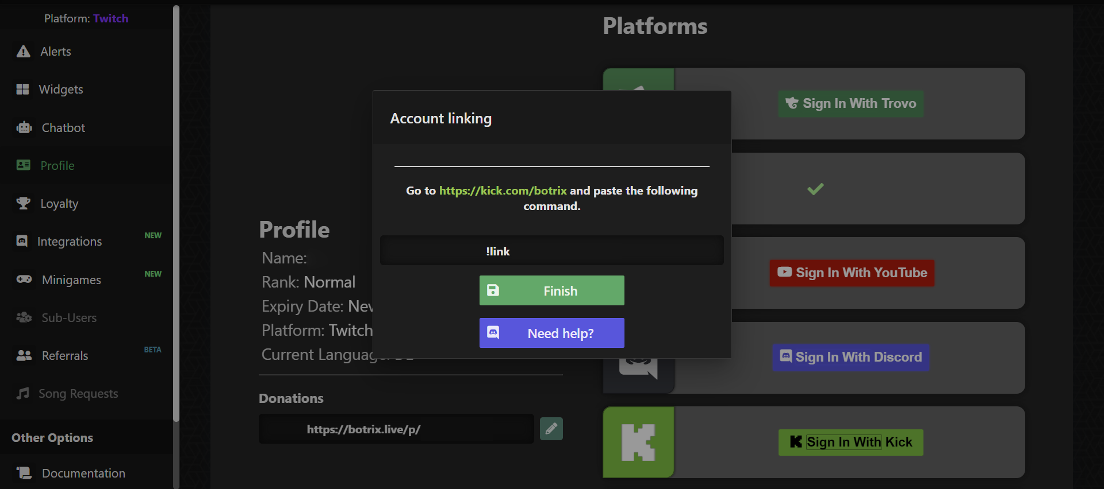Click the Widgets grid icon
This screenshot has width=1104, height=489.
[x=22, y=89]
